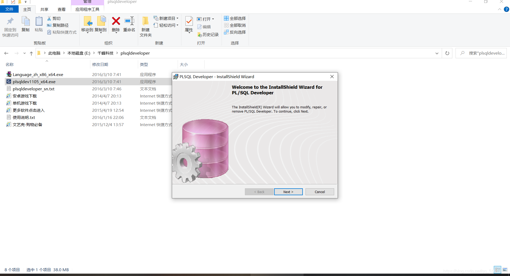Click the Cut (剪切) scissors icon
Image resolution: width=510 pixels, height=276 pixels.
49,18
